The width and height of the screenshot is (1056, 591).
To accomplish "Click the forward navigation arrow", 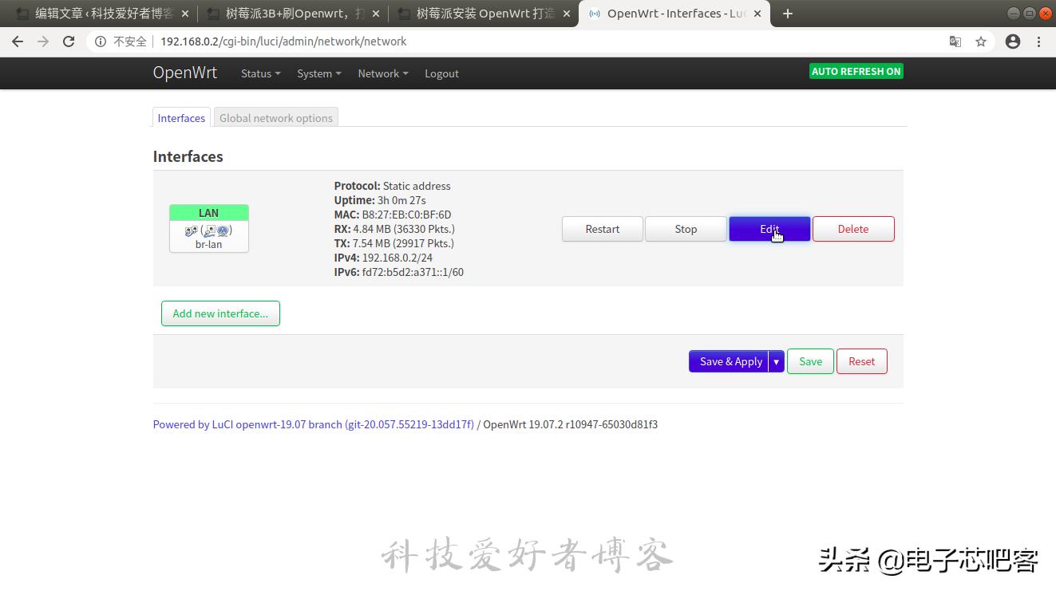I will pos(43,41).
